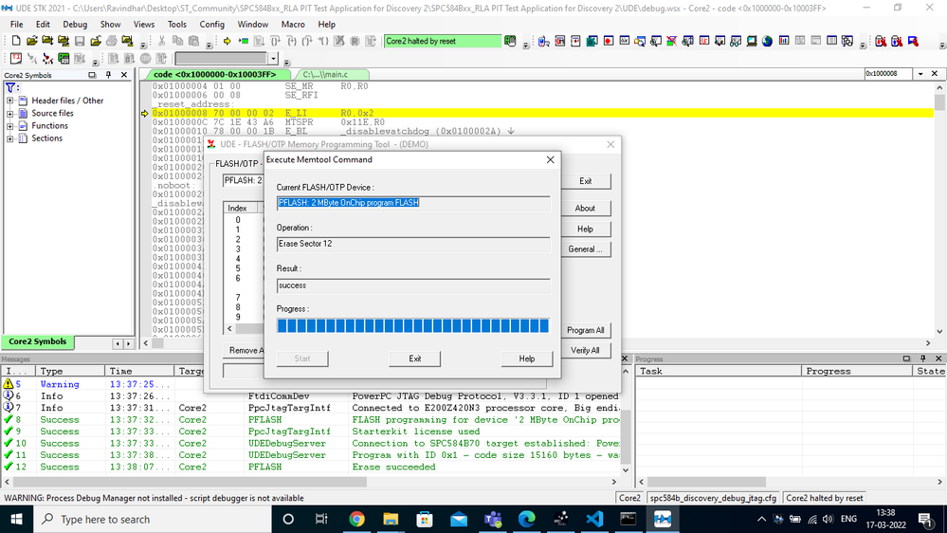Click the green chip icon beside status field
This screenshot has width=947, height=533.
510,41
